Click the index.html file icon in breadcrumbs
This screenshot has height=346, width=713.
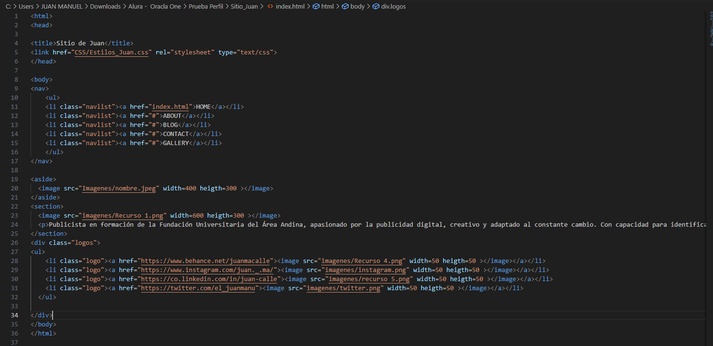tap(270, 7)
